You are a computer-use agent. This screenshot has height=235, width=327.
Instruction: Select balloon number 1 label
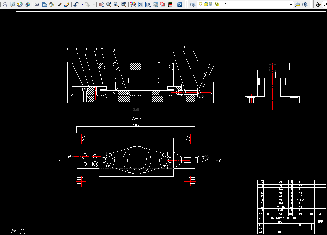coord(67,50)
